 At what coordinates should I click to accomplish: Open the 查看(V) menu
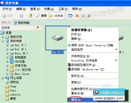tap(35, 9)
